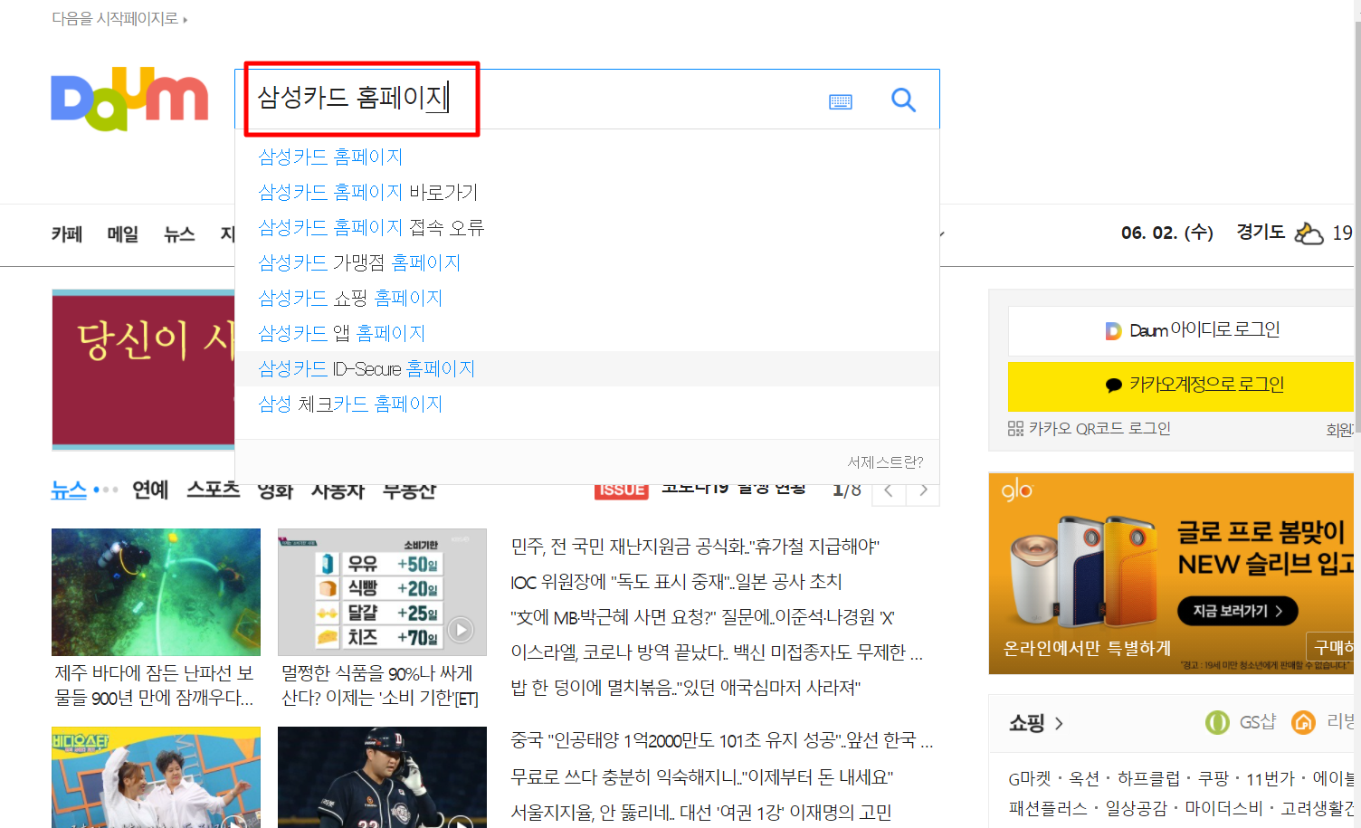The height and width of the screenshot is (828, 1361).
Task: Click the GS샵 icon
Action: coord(1217,722)
